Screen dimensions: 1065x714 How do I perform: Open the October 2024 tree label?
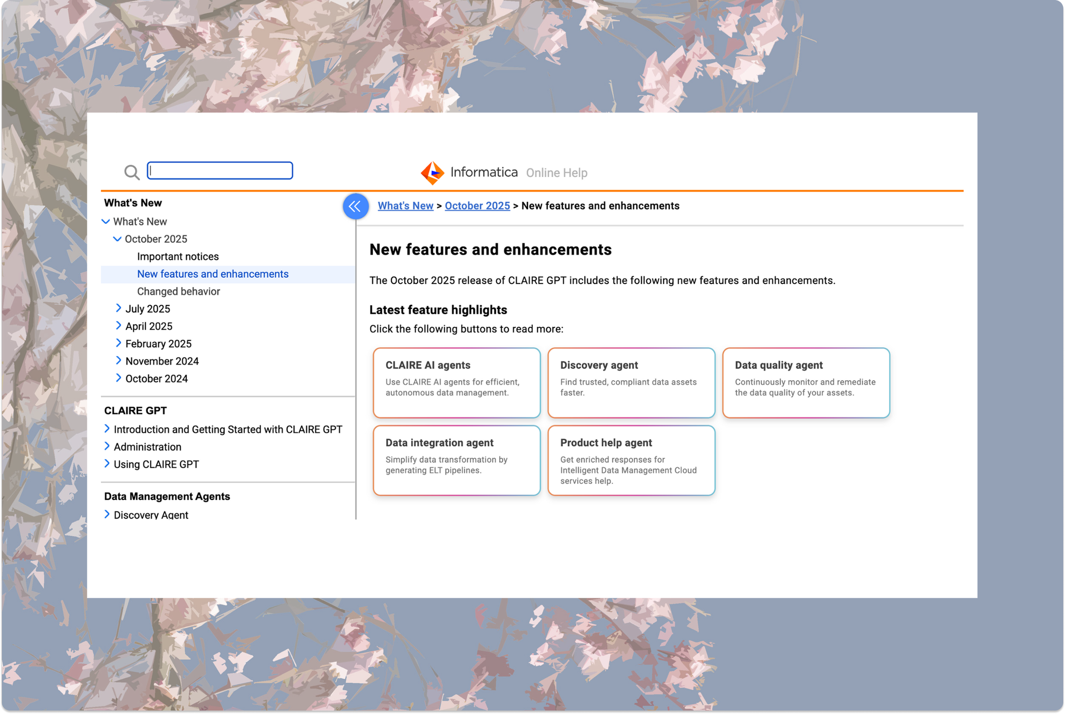point(157,379)
